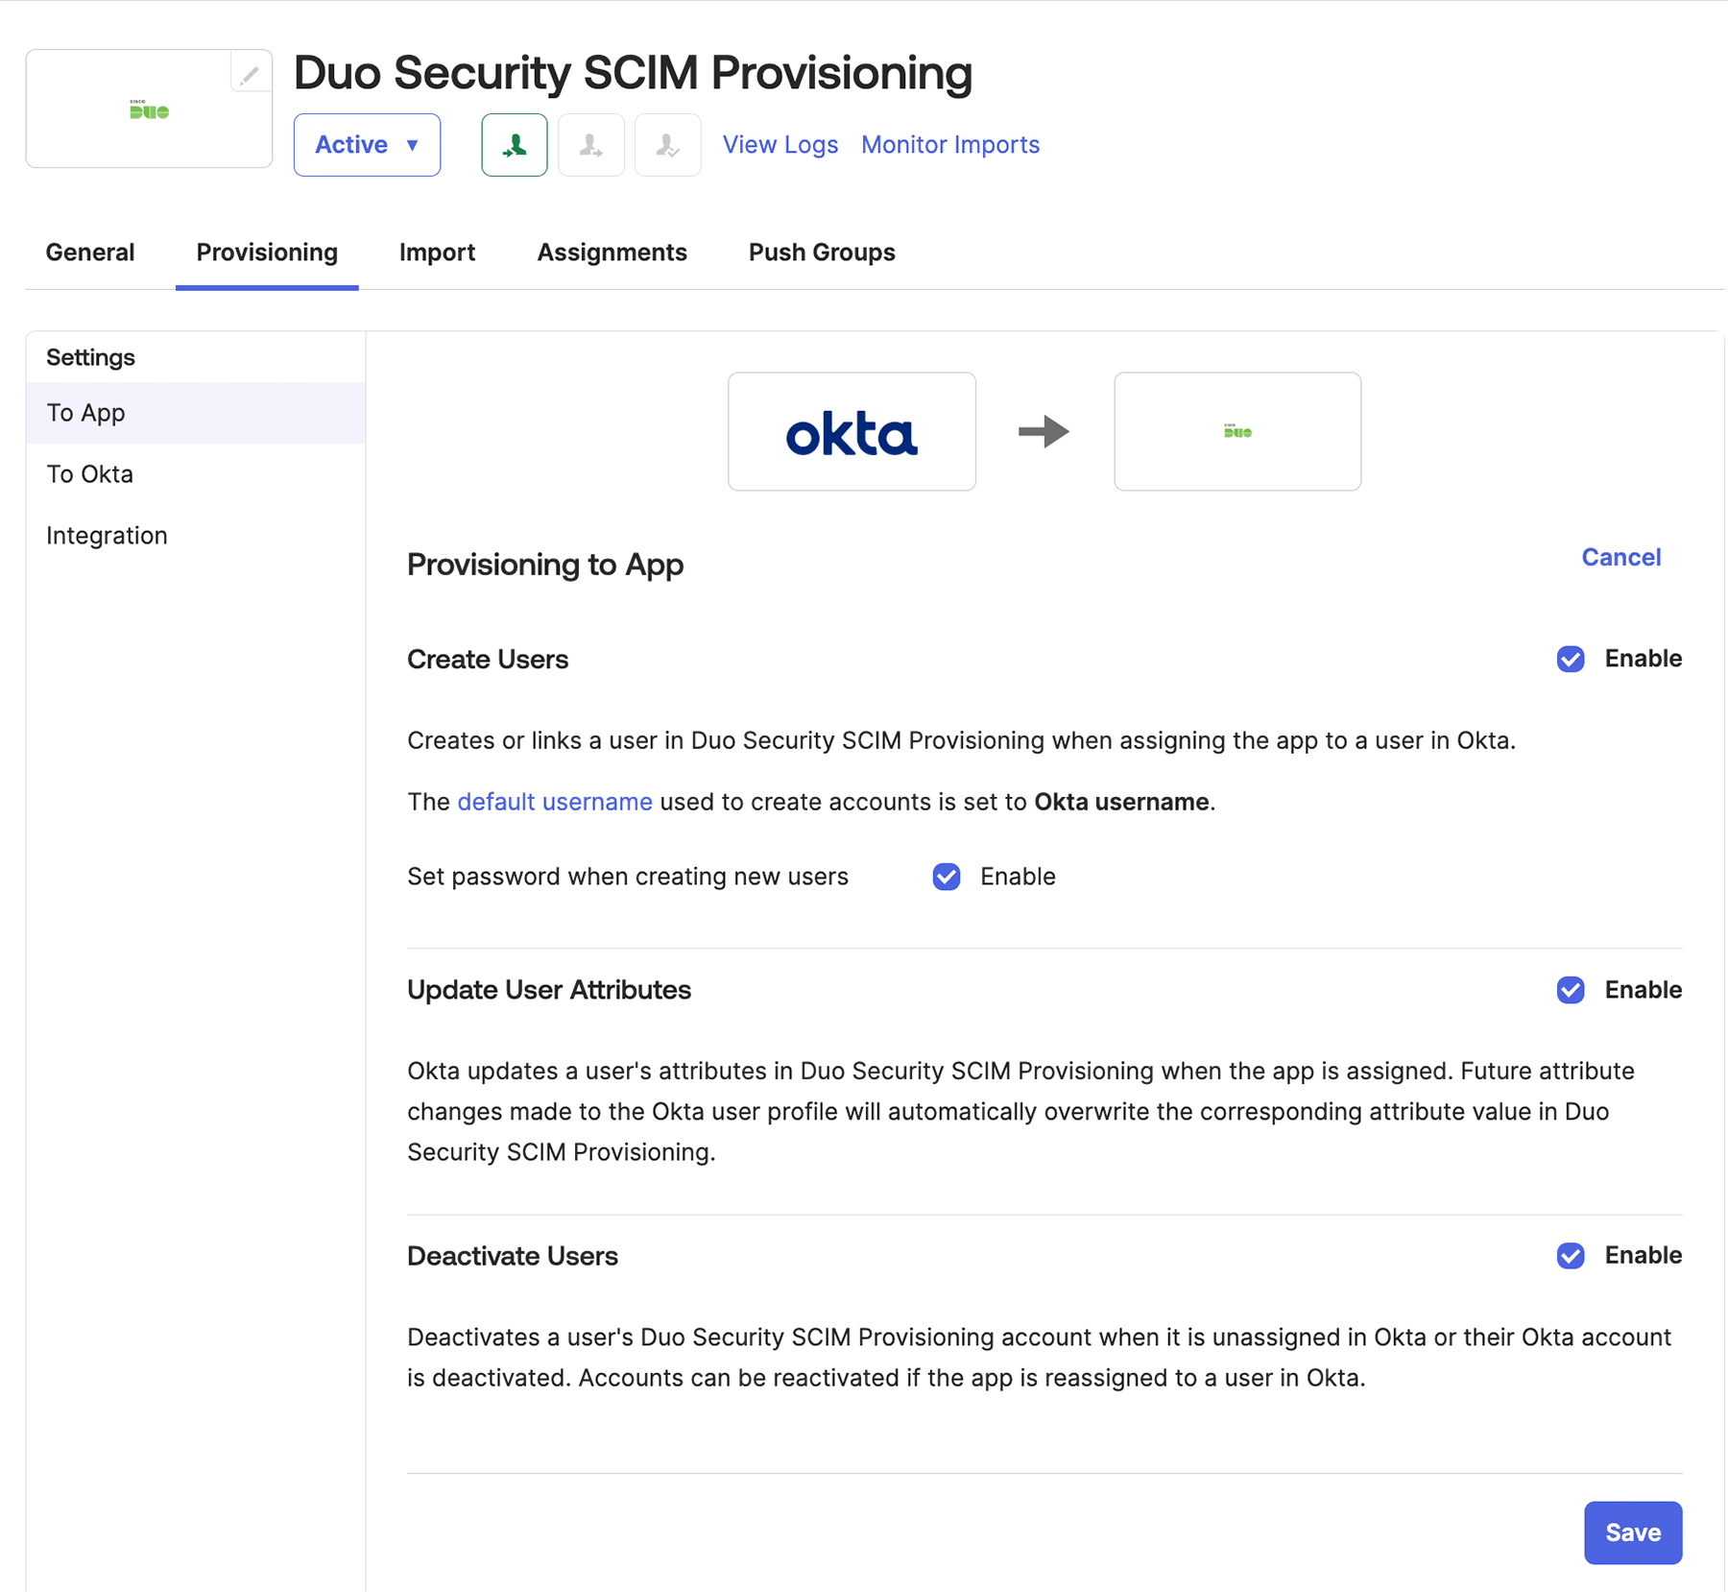This screenshot has width=1728, height=1592.
Task: Click the pencil icon to edit app logo
Action: tap(251, 74)
